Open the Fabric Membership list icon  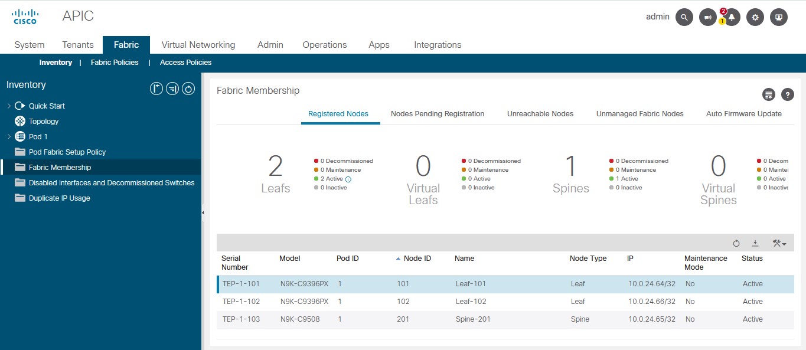coord(768,94)
